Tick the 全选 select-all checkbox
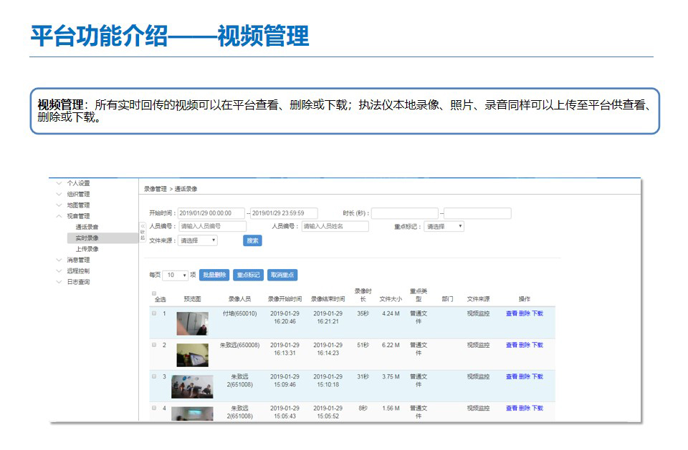Viewport: 688px width, 450px height. (x=154, y=293)
